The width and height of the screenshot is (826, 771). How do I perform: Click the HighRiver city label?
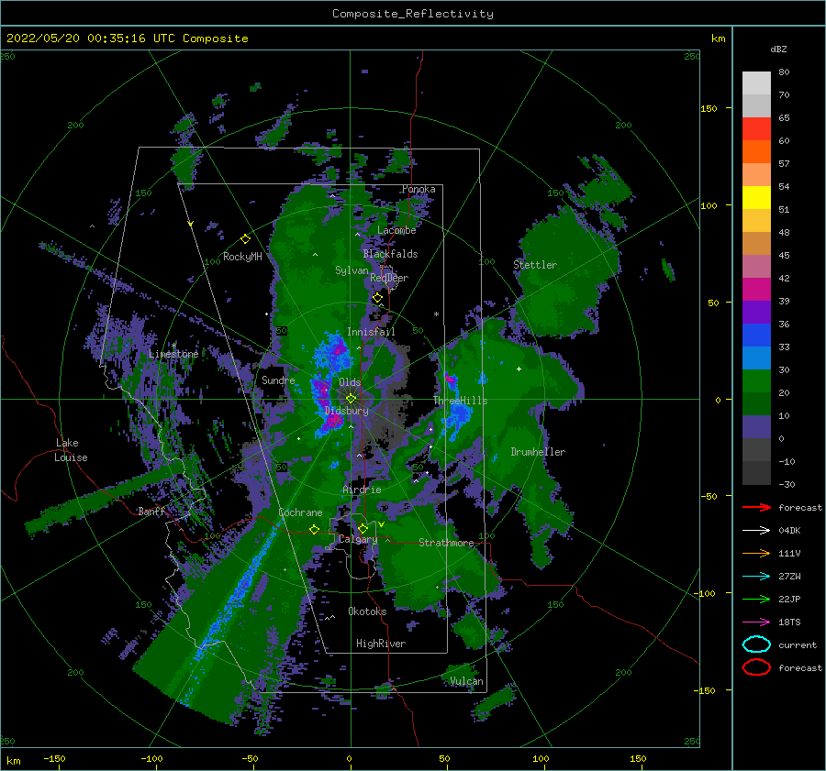381,644
